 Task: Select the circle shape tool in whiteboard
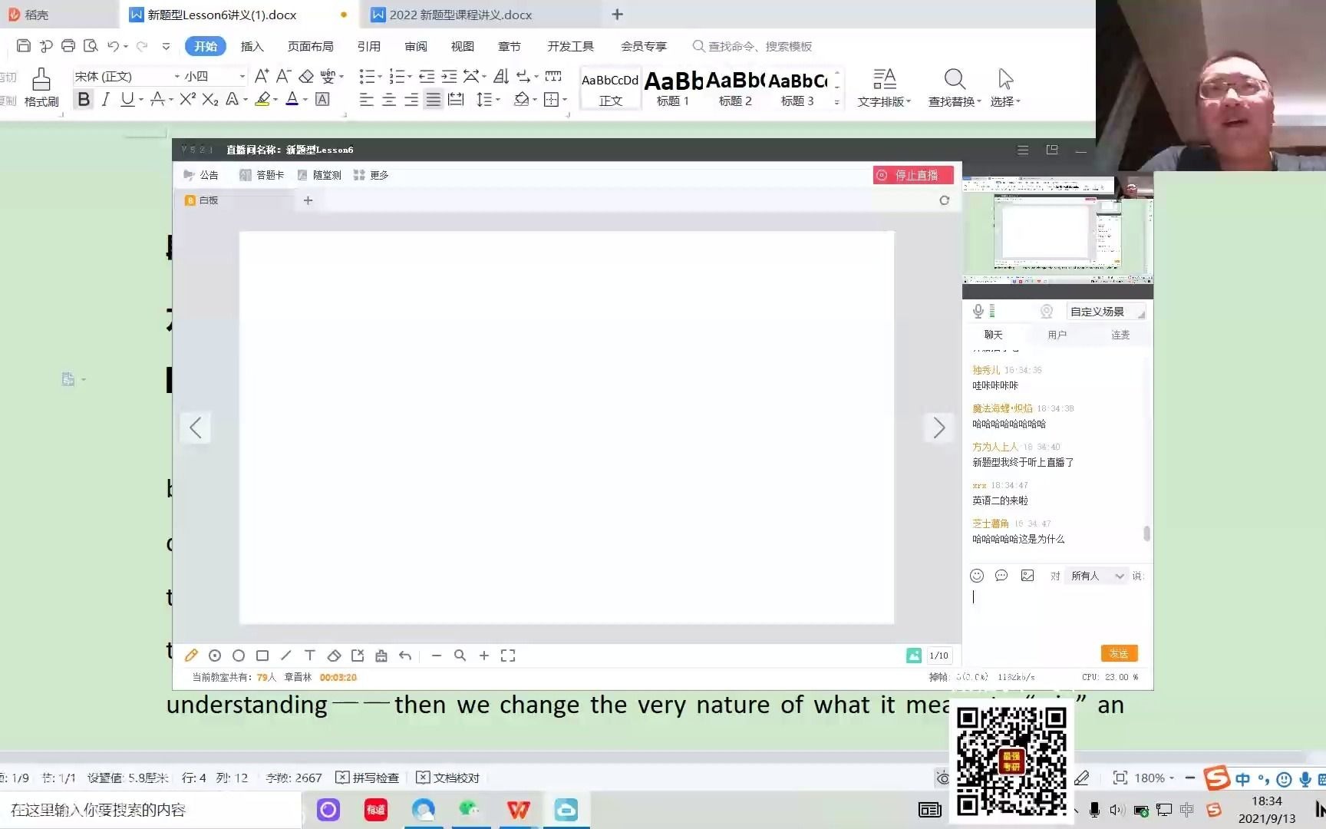click(x=239, y=656)
